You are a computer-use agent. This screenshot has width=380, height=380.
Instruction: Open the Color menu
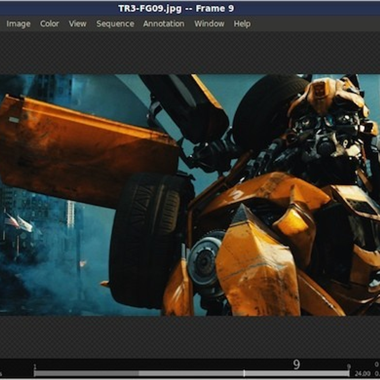49,24
